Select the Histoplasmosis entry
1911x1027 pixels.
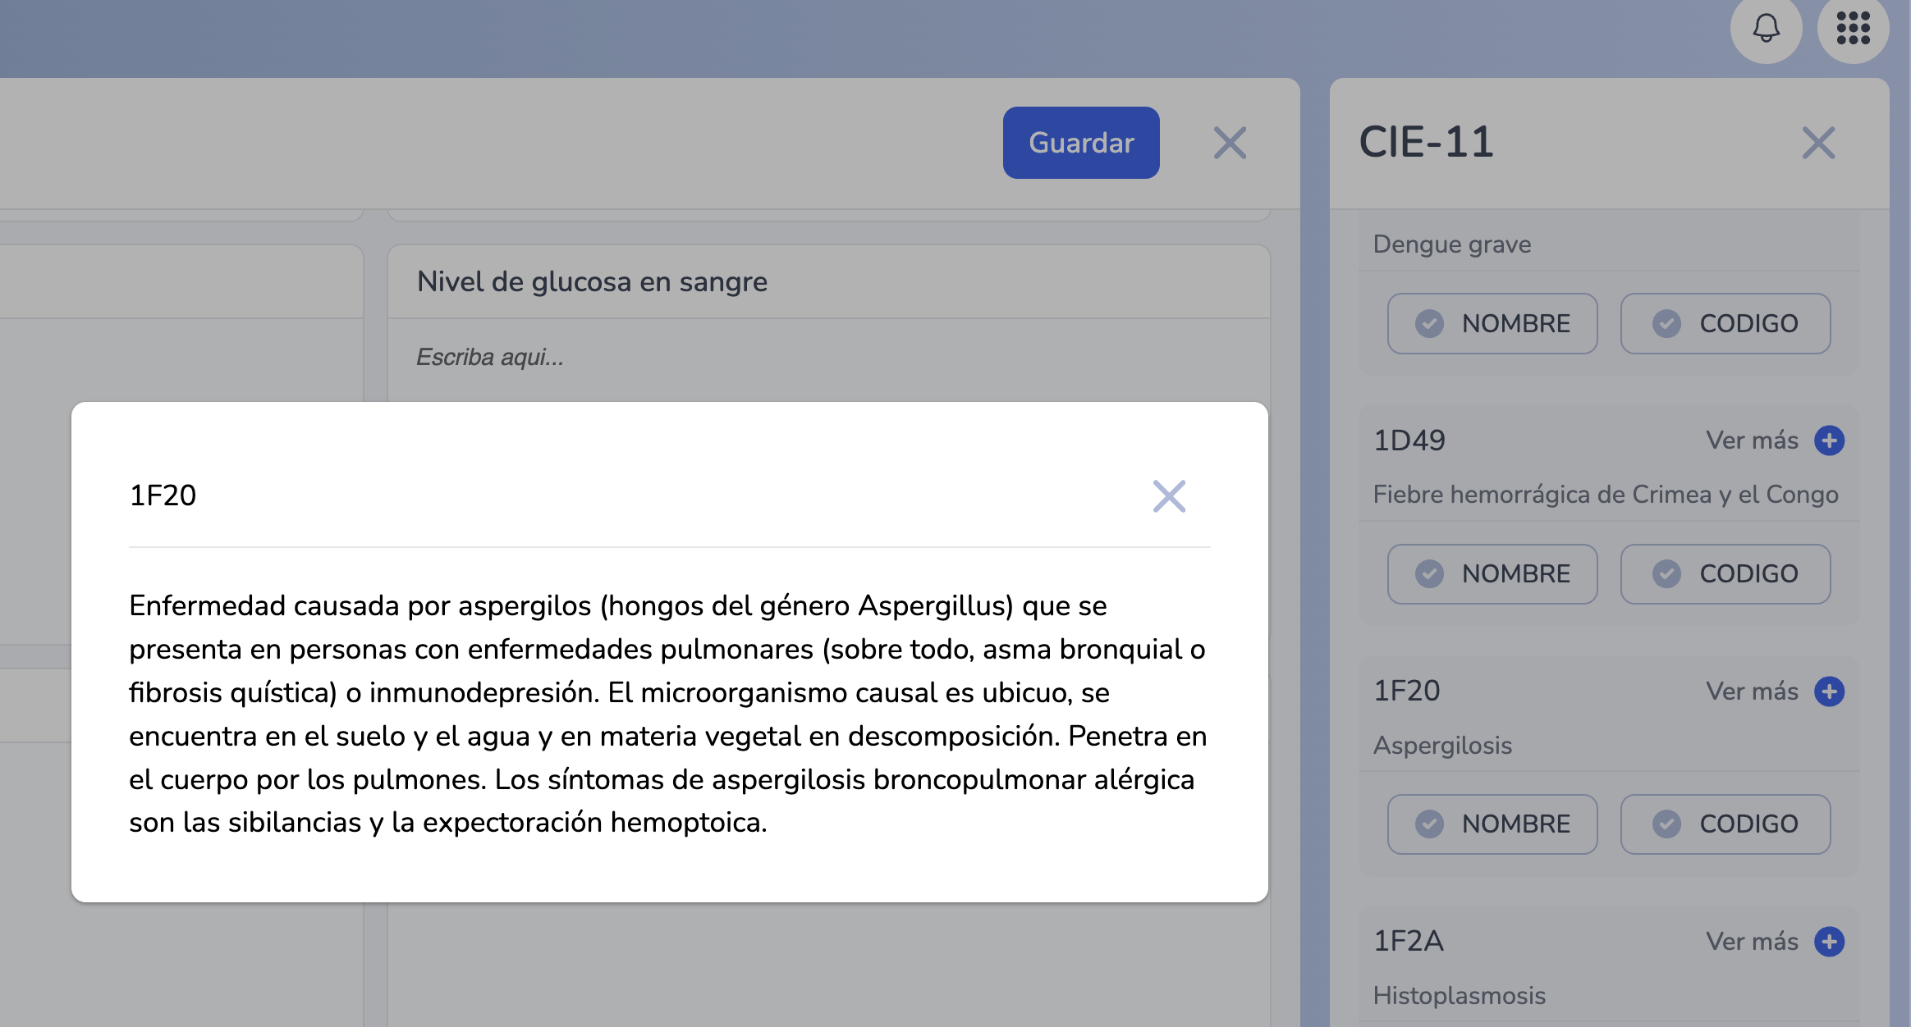[1459, 996]
